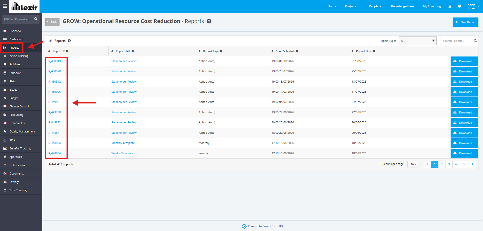The height and width of the screenshot is (231, 483).
Task: Click the pagination ellipsis button
Action: coord(456,164)
